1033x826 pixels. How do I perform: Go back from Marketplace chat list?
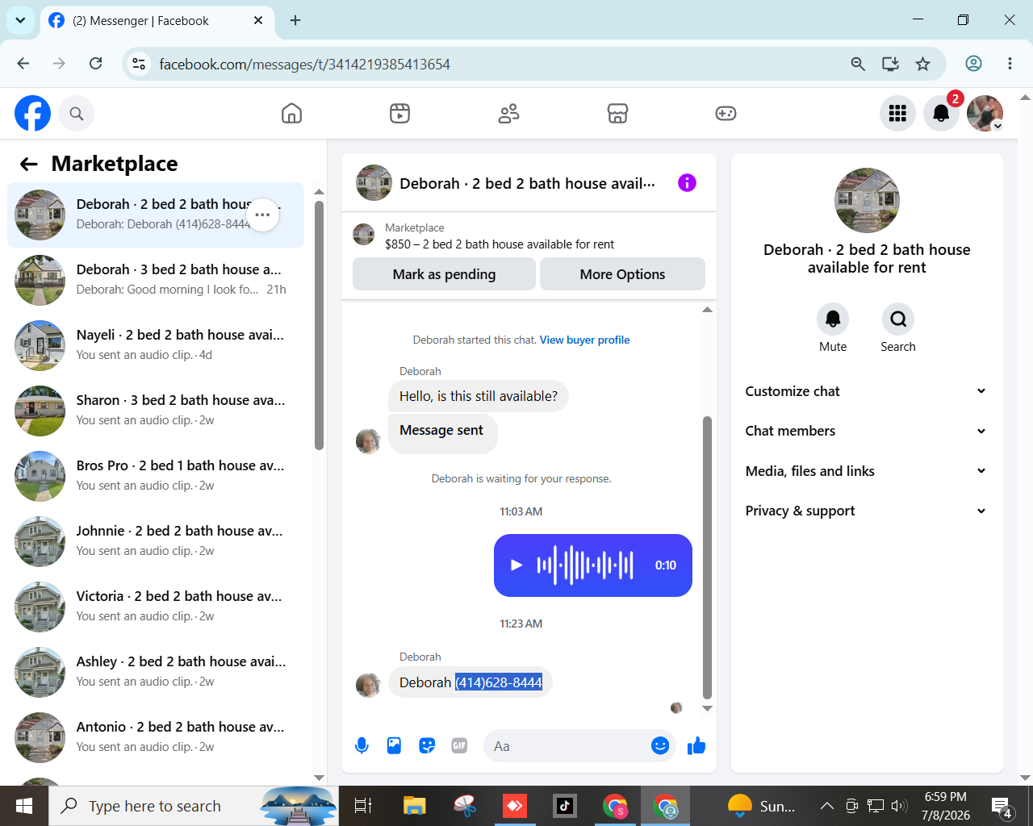(x=29, y=165)
